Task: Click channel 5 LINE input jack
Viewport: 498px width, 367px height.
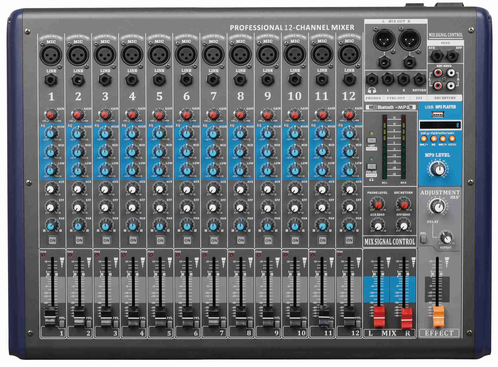Action: [159, 80]
